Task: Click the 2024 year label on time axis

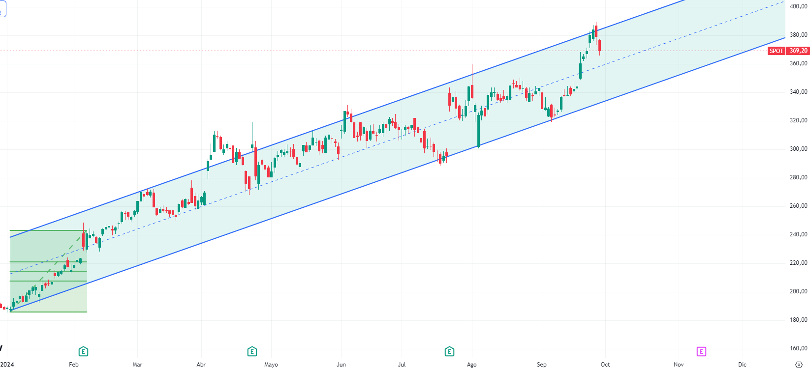Action: pyautogui.click(x=7, y=365)
